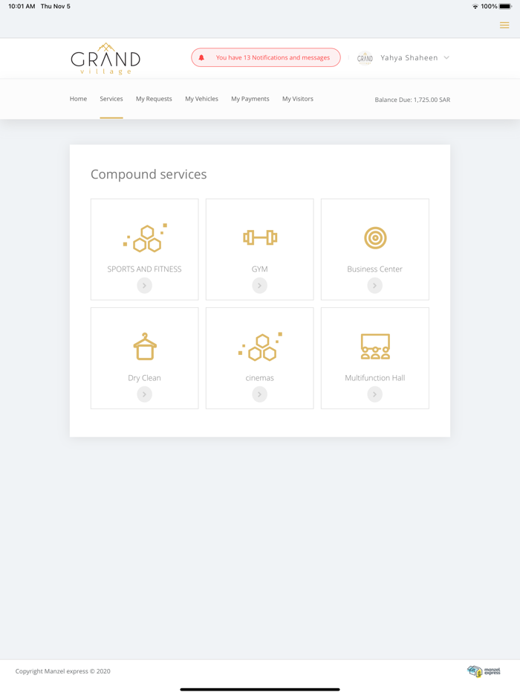This screenshot has height=695, width=520.
Task: Click the Balance Due 1,725.00 SAR text
Action: pyautogui.click(x=412, y=100)
